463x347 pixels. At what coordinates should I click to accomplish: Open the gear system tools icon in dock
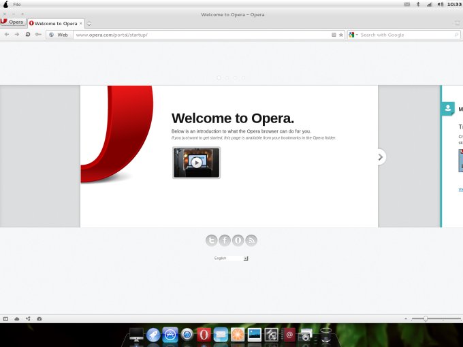pyautogui.click(x=271, y=335)
